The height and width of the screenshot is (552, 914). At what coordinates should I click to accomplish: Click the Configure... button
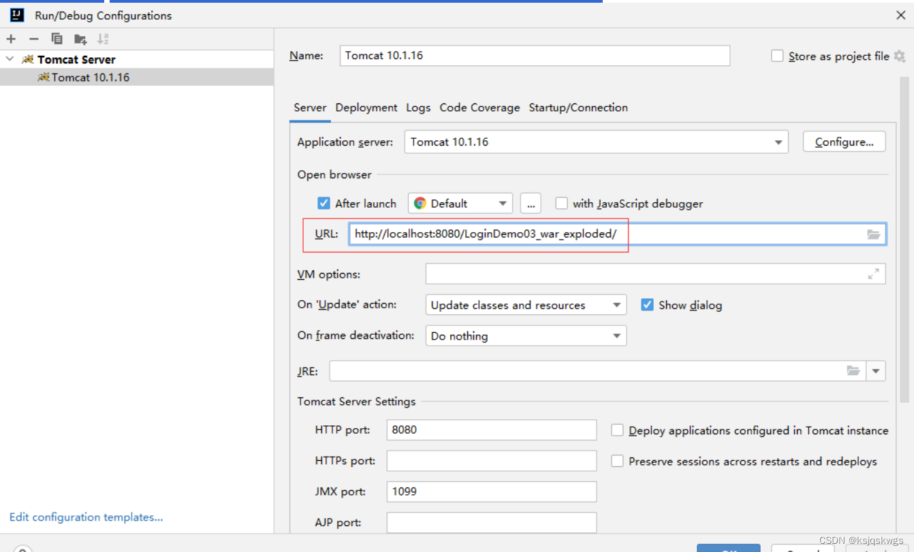coord(844,142)
